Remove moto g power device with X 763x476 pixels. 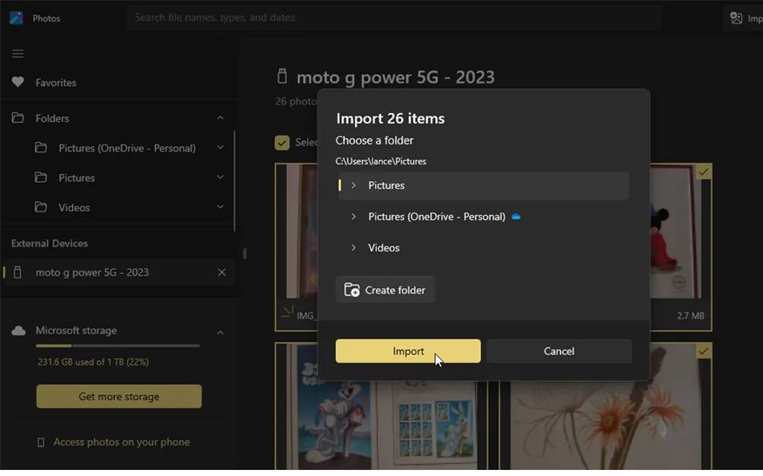[221, 272]
